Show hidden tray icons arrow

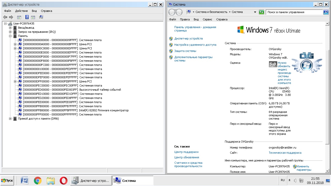[x=289, y=180]
